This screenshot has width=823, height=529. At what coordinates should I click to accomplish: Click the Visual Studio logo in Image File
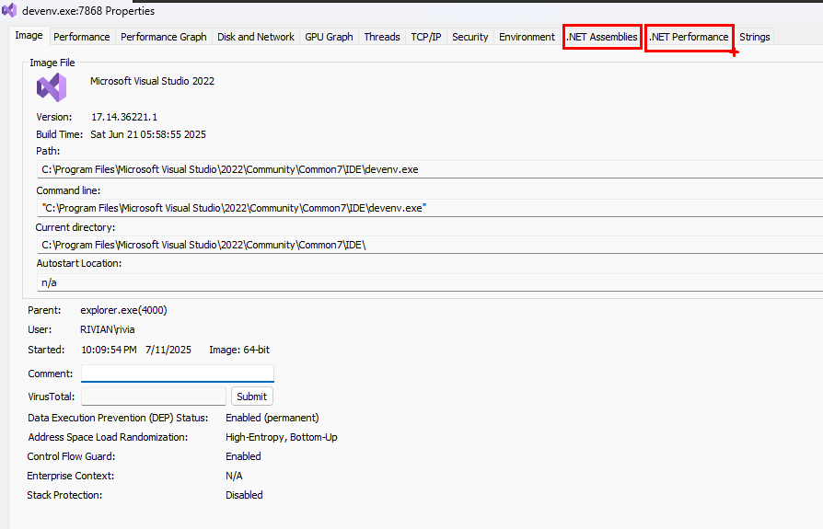pos(52,87)
